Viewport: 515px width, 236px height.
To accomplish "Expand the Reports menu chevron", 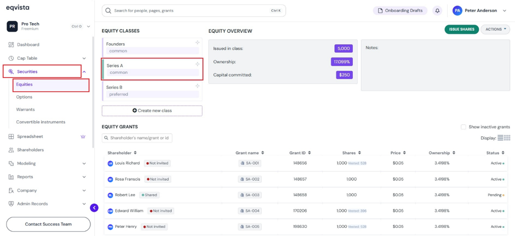I will click(x=84, y=177).
